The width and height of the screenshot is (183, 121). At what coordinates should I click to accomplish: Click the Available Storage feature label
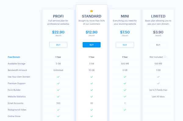pyautogui.click(x=16, y=64)
